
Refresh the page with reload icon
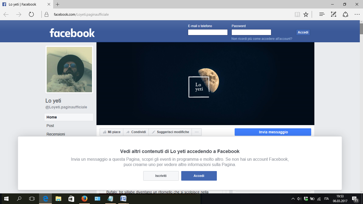coord(31,14)
